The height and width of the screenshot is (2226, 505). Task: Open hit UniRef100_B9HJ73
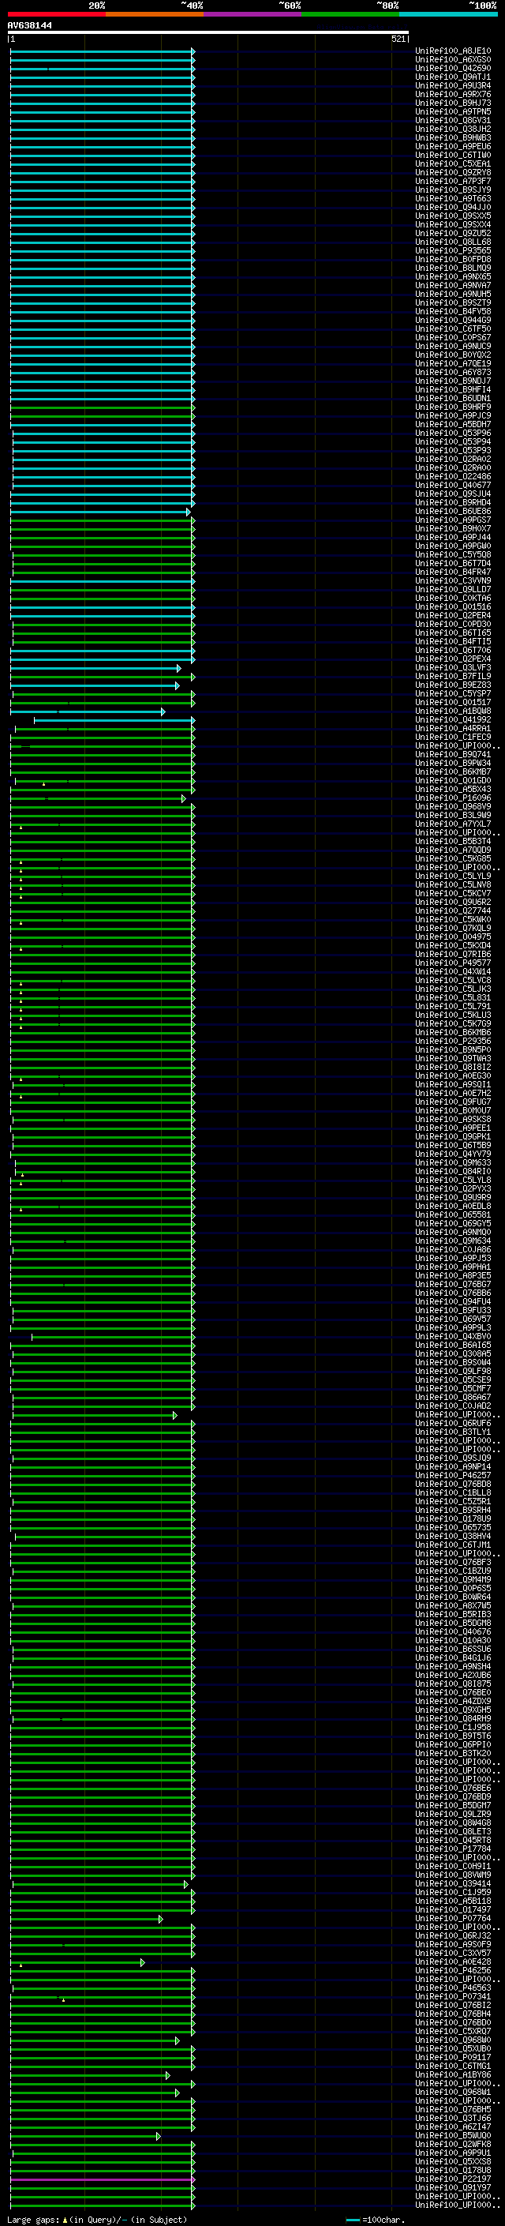(452, 103)
